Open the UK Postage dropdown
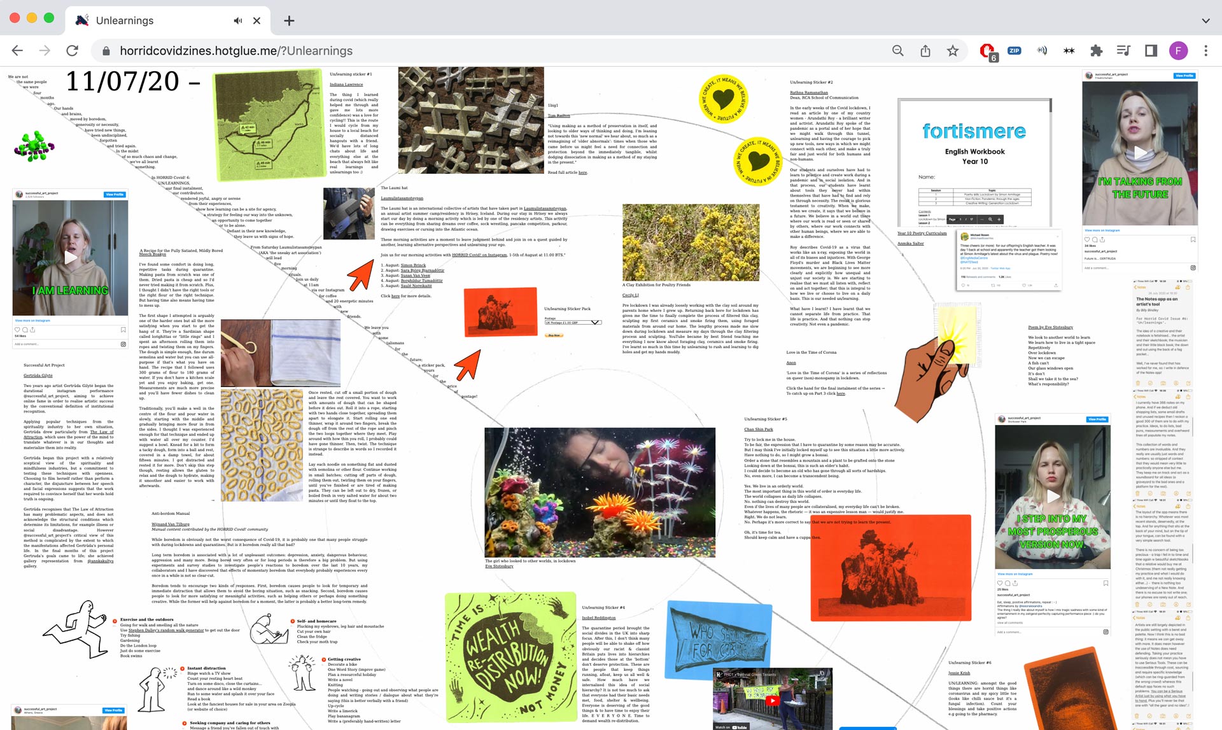Screen dimensions: 1222x730 pyautogui.click(x=572, y=323)
